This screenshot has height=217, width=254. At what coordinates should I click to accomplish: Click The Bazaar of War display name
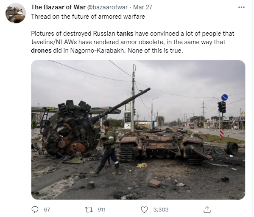58,7
